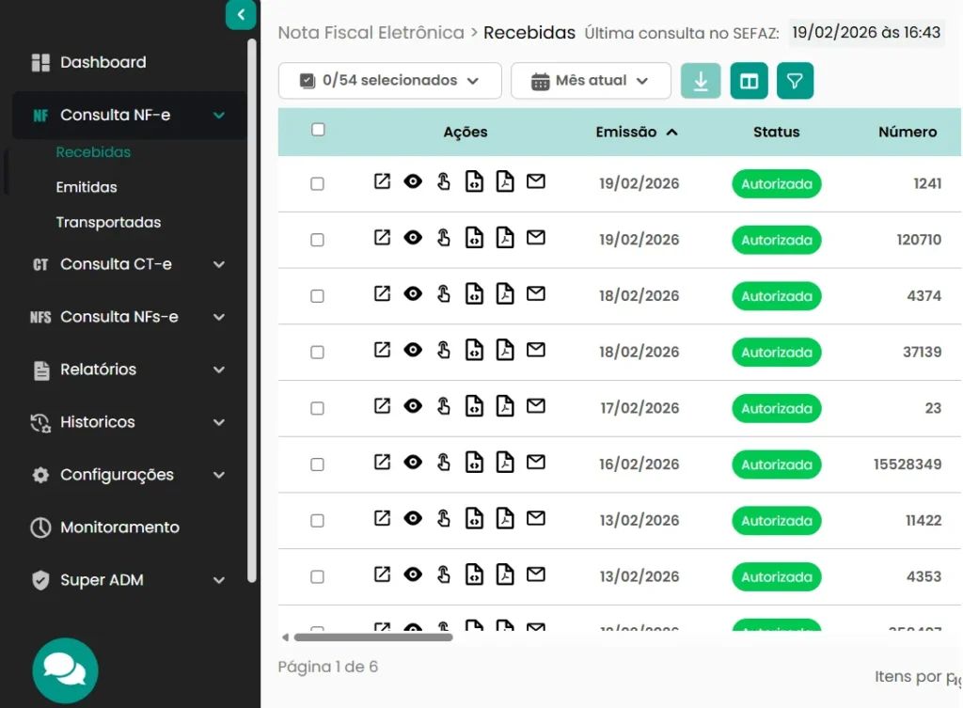Click the download button in the toolbar
The height and width of the screenshot is (708, 963).
click(x=701, y=81)
